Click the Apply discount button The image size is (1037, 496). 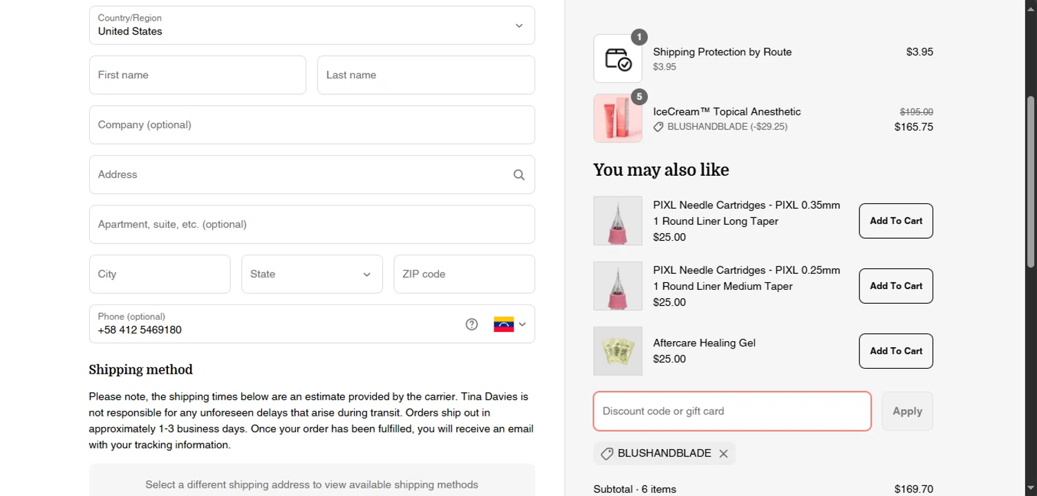click(907, 411)
